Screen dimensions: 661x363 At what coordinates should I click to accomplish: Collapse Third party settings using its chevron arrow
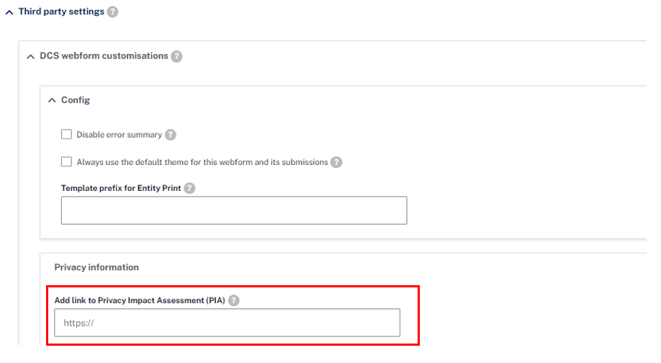[9, 12]
